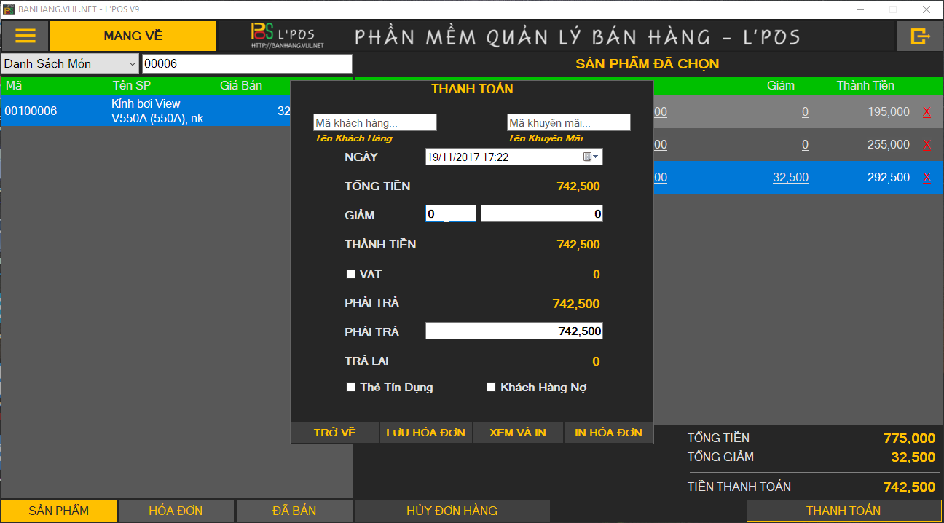The height and width of the screenshot is (523, 944).
Task: Switch to the HÓA ĐƠN tab
Action: [176, 511]
